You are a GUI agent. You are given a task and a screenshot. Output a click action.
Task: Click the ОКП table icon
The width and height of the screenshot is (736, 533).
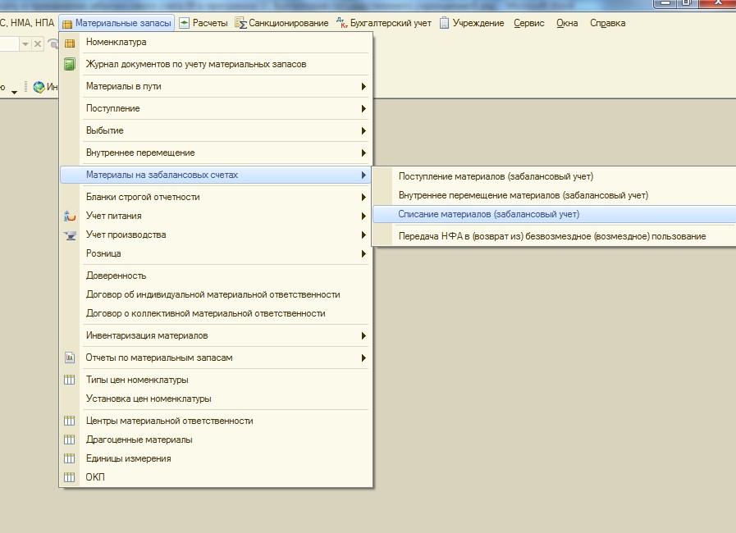70,478
